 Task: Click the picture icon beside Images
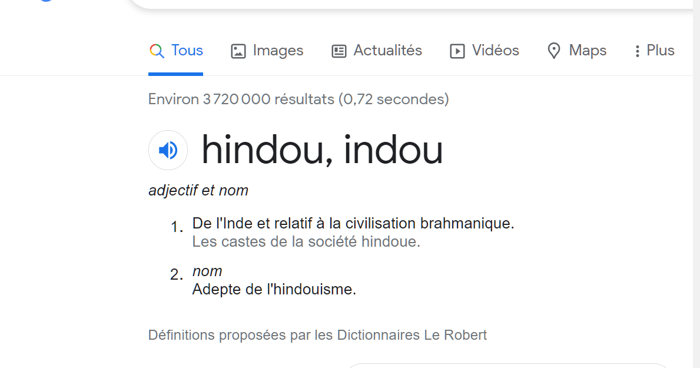click(238, 51)
